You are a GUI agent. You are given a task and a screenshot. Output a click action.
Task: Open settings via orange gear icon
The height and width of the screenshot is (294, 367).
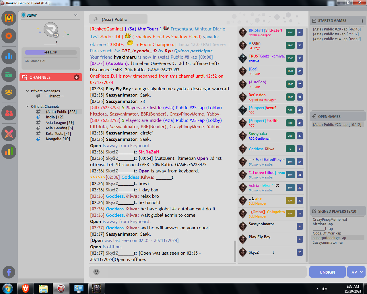click(9, 36)
